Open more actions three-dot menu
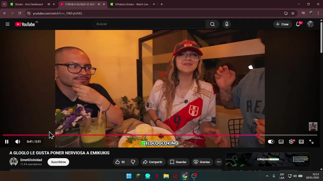323x181 pixels. [219, 162]
